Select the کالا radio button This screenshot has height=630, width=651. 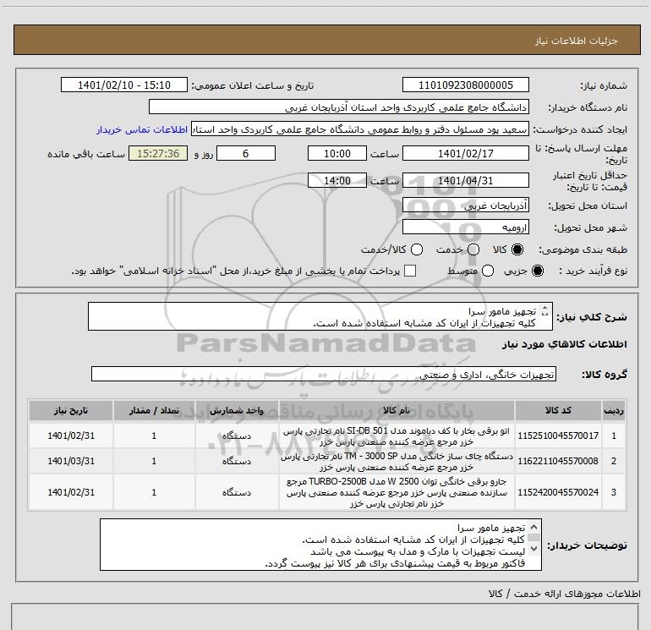517,249
